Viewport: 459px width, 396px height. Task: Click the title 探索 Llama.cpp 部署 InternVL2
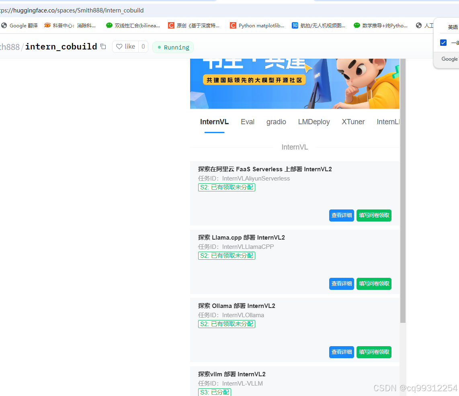click(x=242, y=238)
